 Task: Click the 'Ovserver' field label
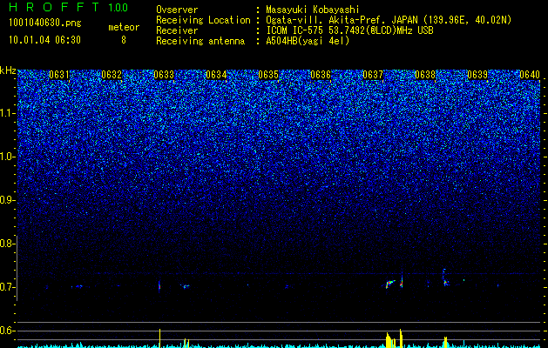click(177, 10)
